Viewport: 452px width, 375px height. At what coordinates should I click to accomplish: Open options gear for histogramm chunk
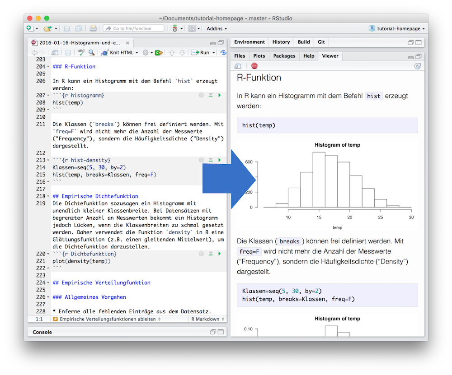click(202, 95)
